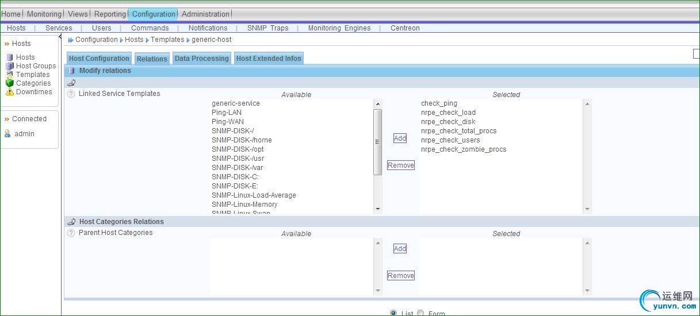Add selected template to Linked Service Templates

pyautogui.click(x=400, y=138)
